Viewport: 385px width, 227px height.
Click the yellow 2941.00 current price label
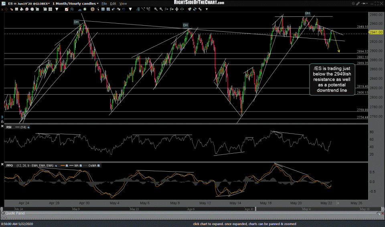click(x=376, y=32)
